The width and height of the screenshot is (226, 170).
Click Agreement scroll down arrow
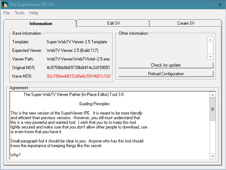coord(212,156)
